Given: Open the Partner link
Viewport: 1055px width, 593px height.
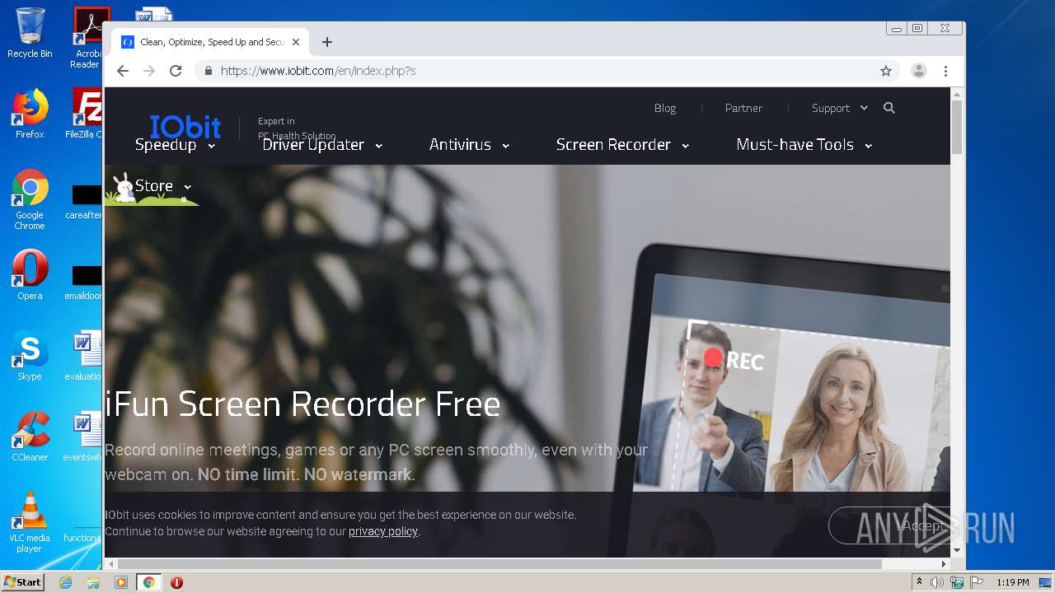Looking at the screenshot, I should 743,108.
